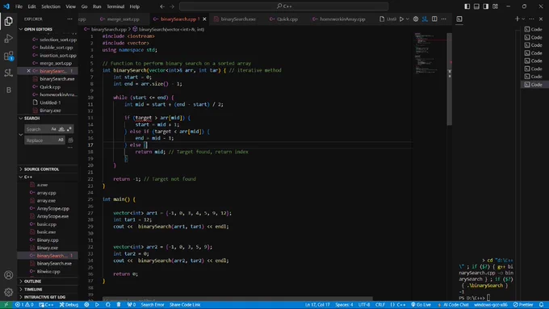Click errors and warnings status indicator
The image size is (549, 309).
coord(24,305)
